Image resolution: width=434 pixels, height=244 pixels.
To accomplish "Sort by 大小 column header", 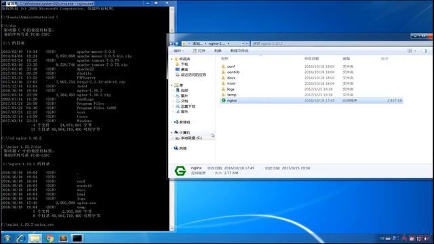I will (x=384, y=59).
